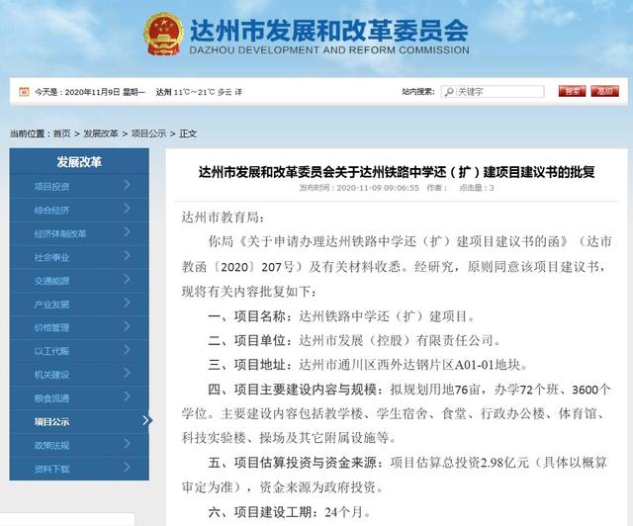Click the 政策法规 chevron arrow

[128, 444]
